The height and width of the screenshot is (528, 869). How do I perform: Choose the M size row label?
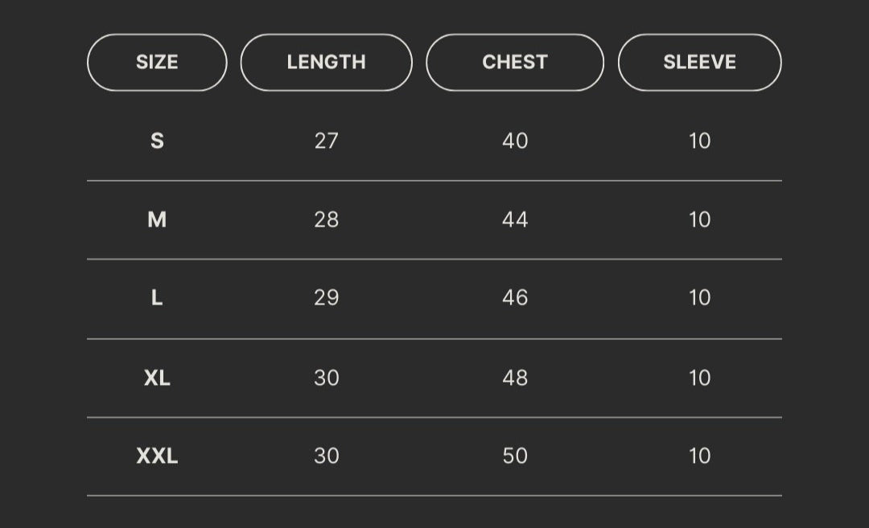[x=157, y=219]
